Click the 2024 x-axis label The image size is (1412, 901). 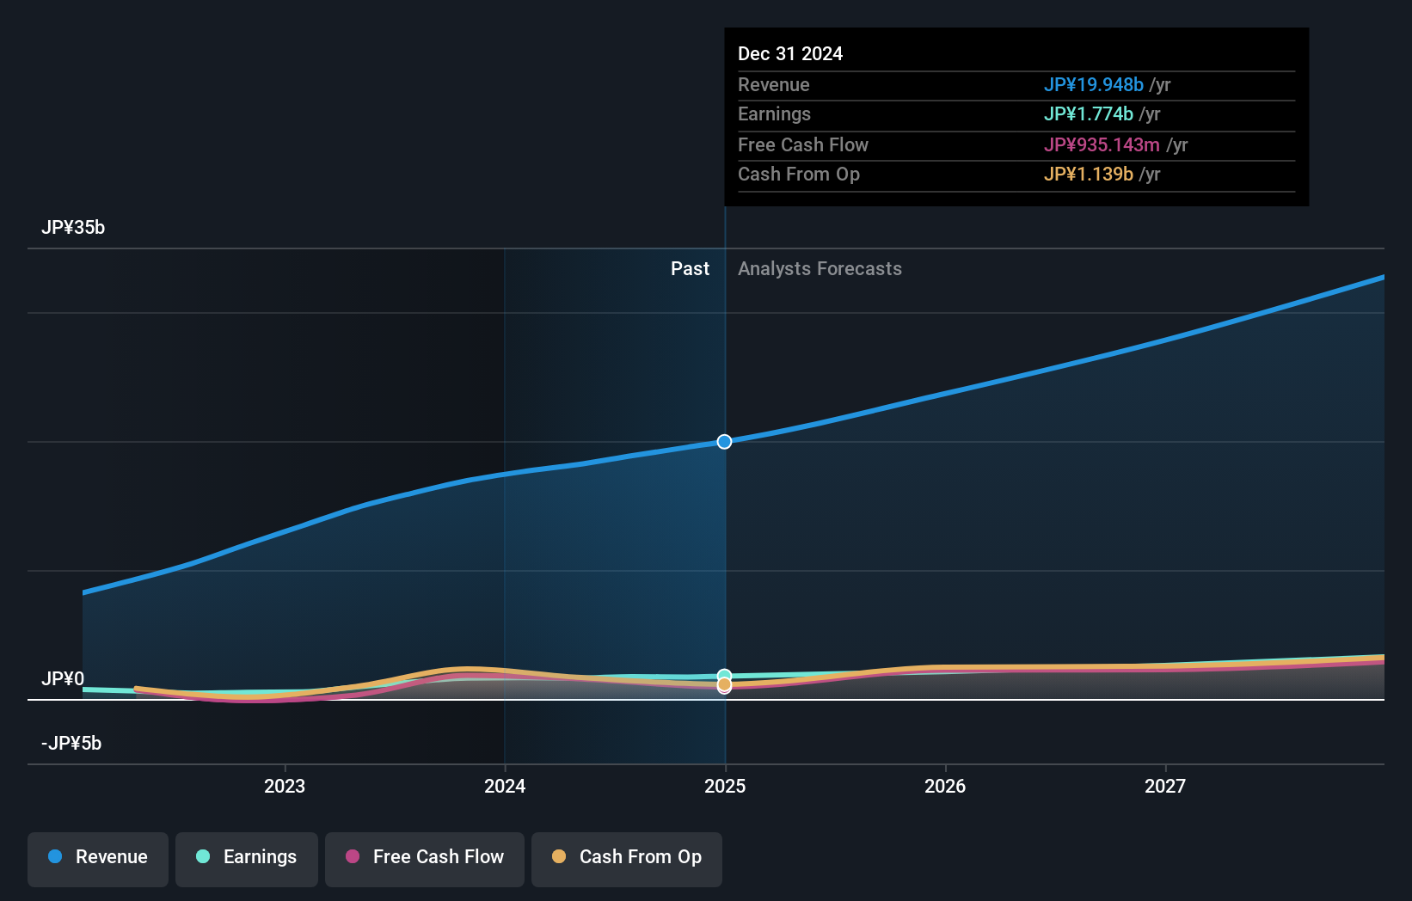(505, 786)
